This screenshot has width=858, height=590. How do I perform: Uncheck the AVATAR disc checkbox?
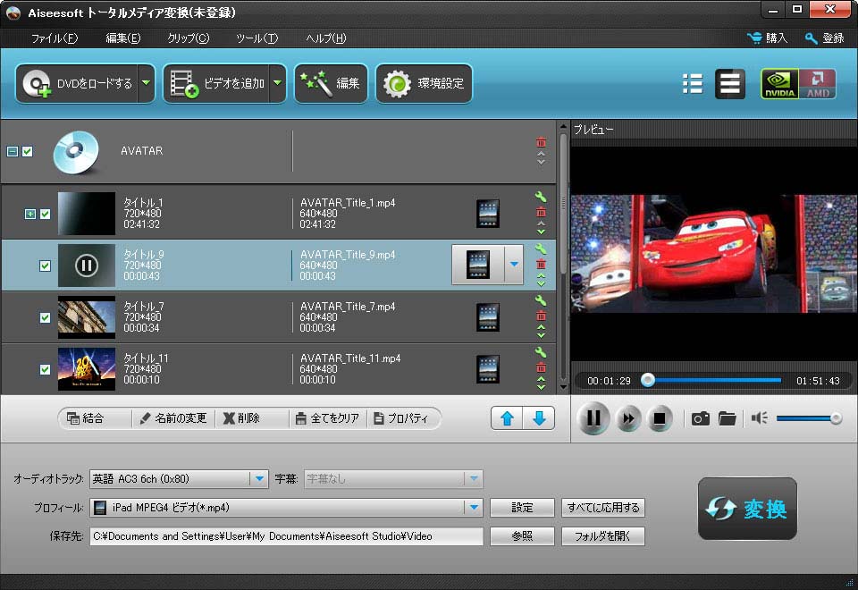point(28,152)
